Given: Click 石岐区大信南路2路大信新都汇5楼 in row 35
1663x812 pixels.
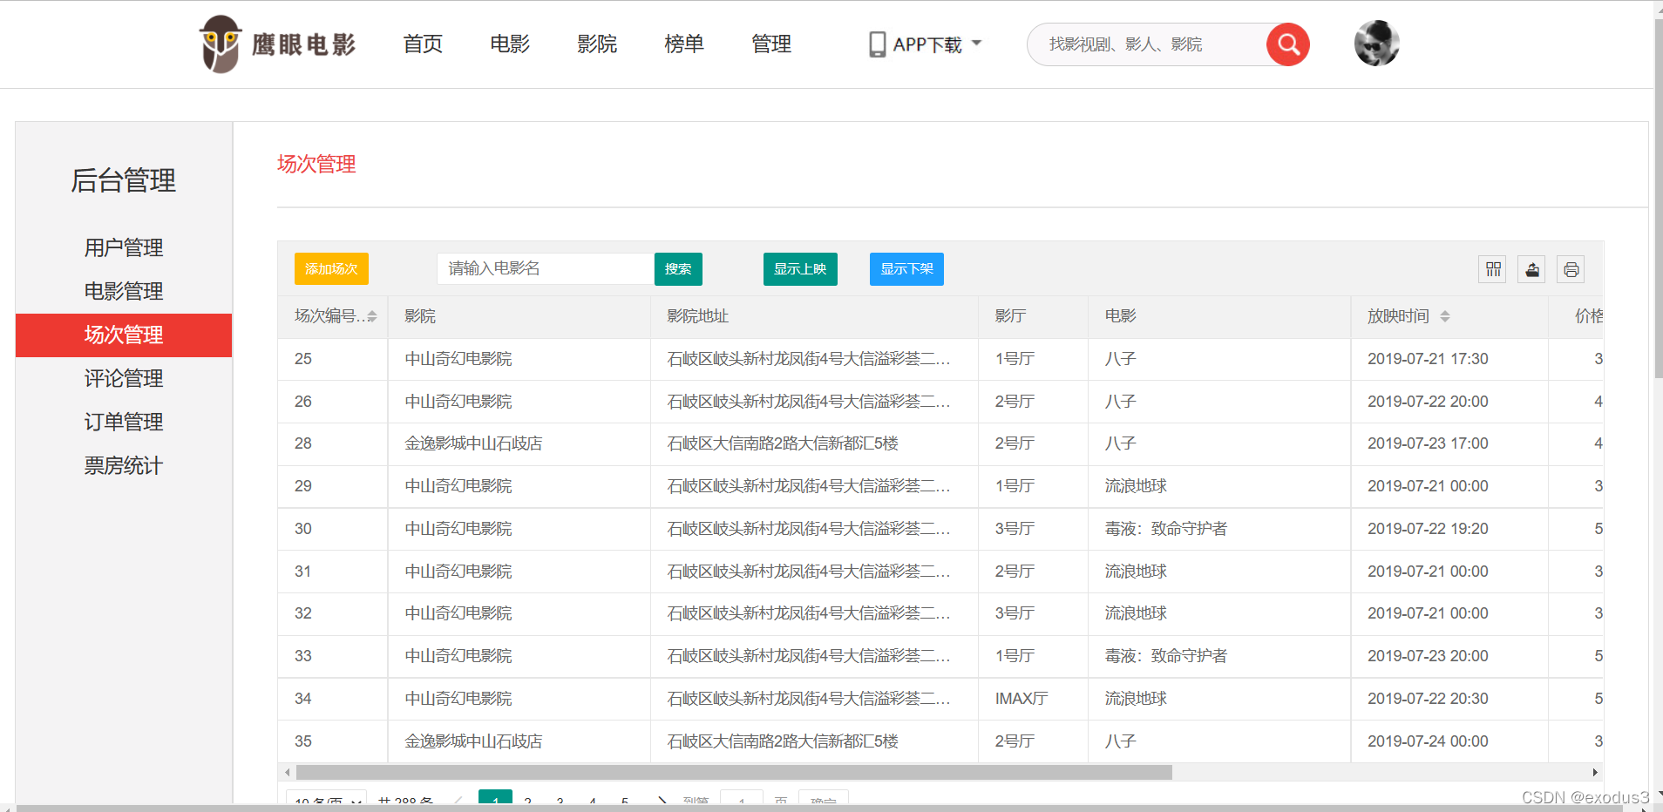Looking at the screenshot, I should (x=783, y=741).
